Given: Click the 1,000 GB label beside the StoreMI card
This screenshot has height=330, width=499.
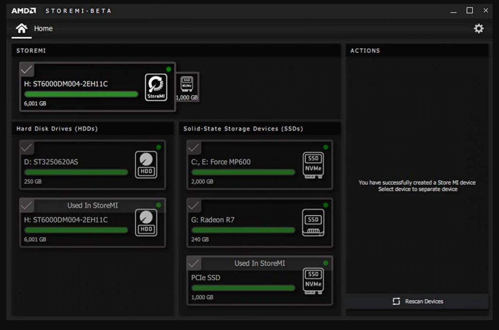Looking at the screenshot, I should coord(187,98).
